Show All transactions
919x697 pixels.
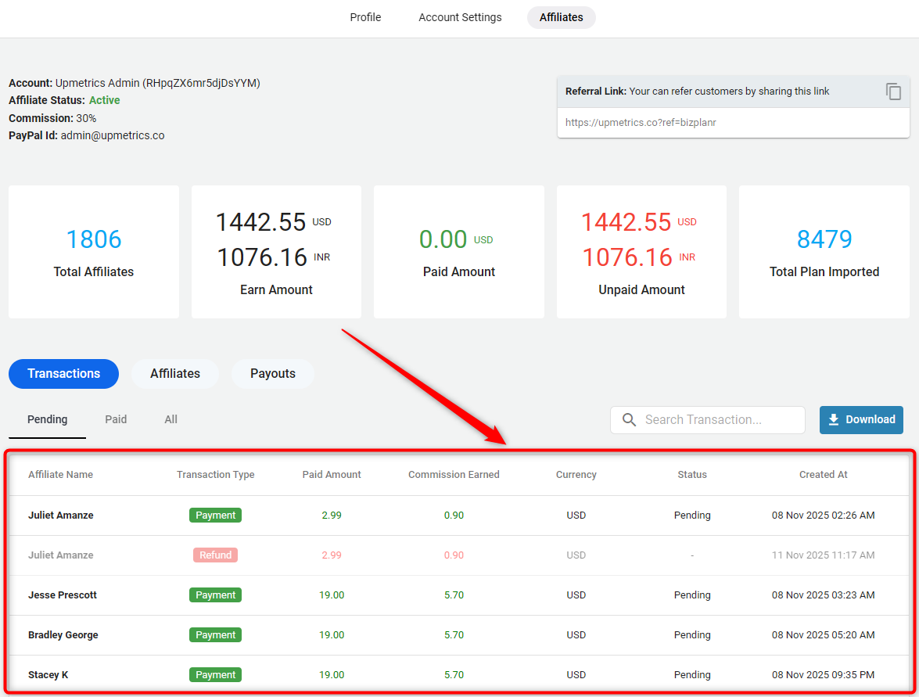click(x=171, y=420)
